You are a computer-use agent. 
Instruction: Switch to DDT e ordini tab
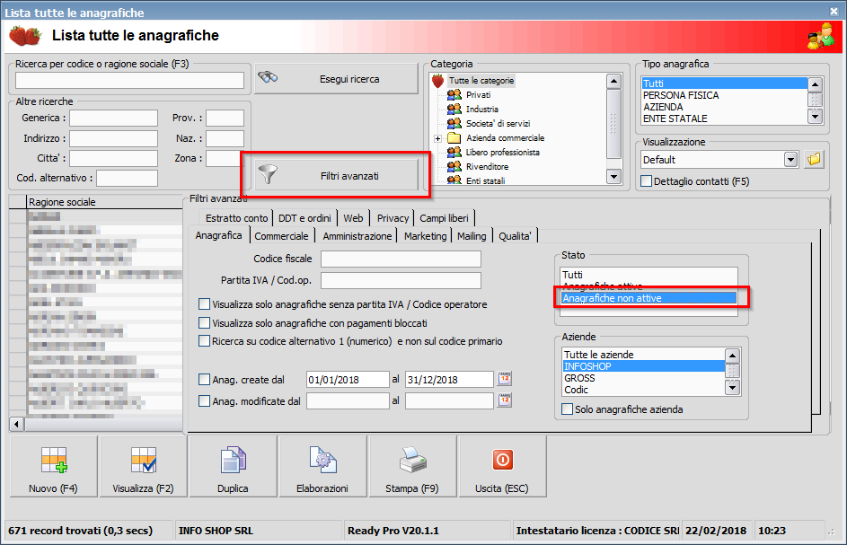(304, 218)
